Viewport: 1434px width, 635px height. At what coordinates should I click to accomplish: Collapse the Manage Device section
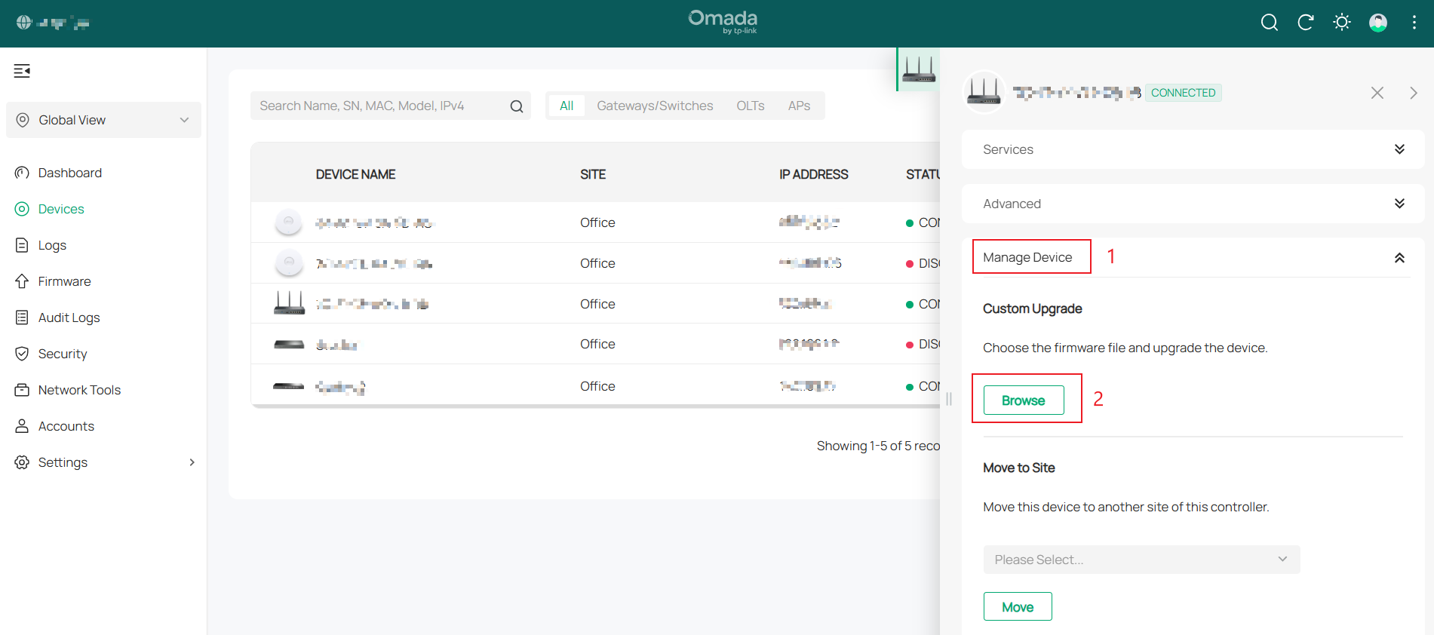[1399, 258]
